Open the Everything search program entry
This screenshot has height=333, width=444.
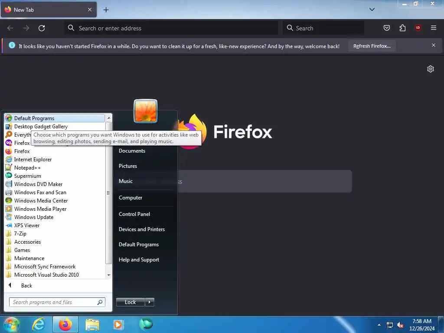(18, 135)
